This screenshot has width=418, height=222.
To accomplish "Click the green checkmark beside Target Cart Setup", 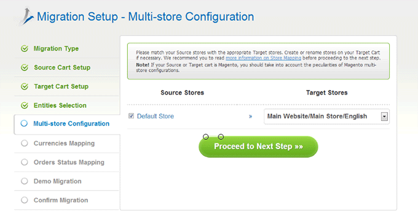I will pos(25,86).
